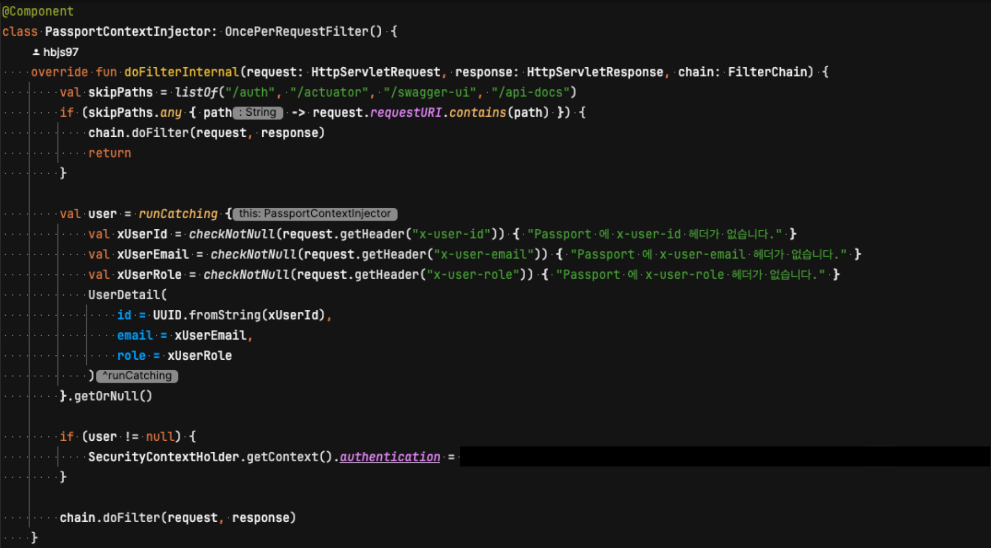Click the "x-user-email" header string
This screenshot has height=548, width=991.
point(484,255)
